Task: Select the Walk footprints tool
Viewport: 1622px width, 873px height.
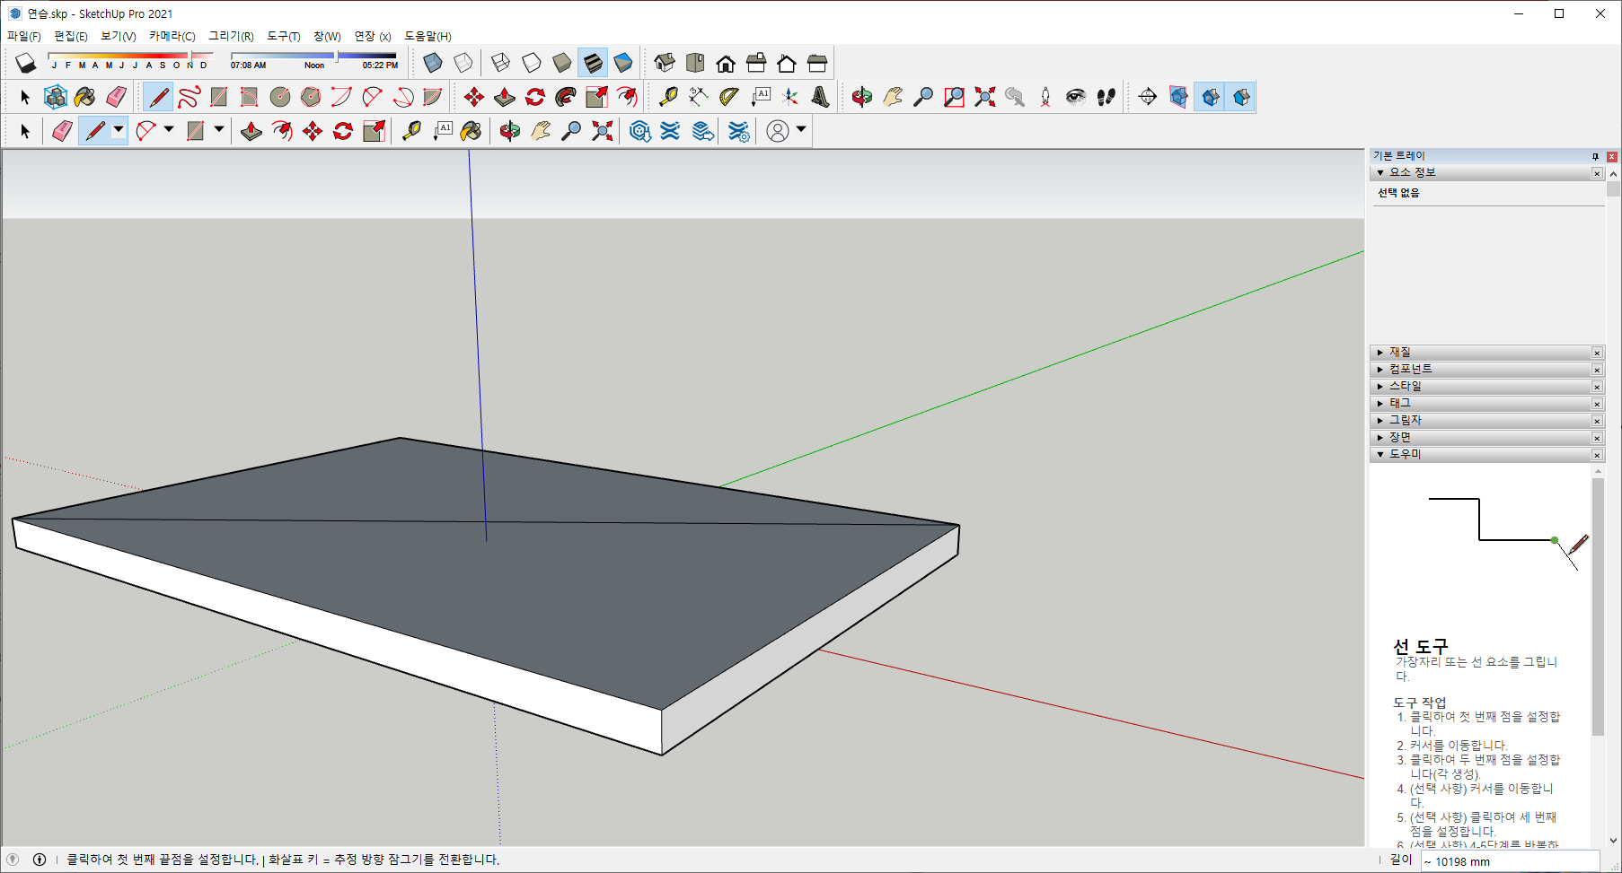Action: tap(1106, 97)
